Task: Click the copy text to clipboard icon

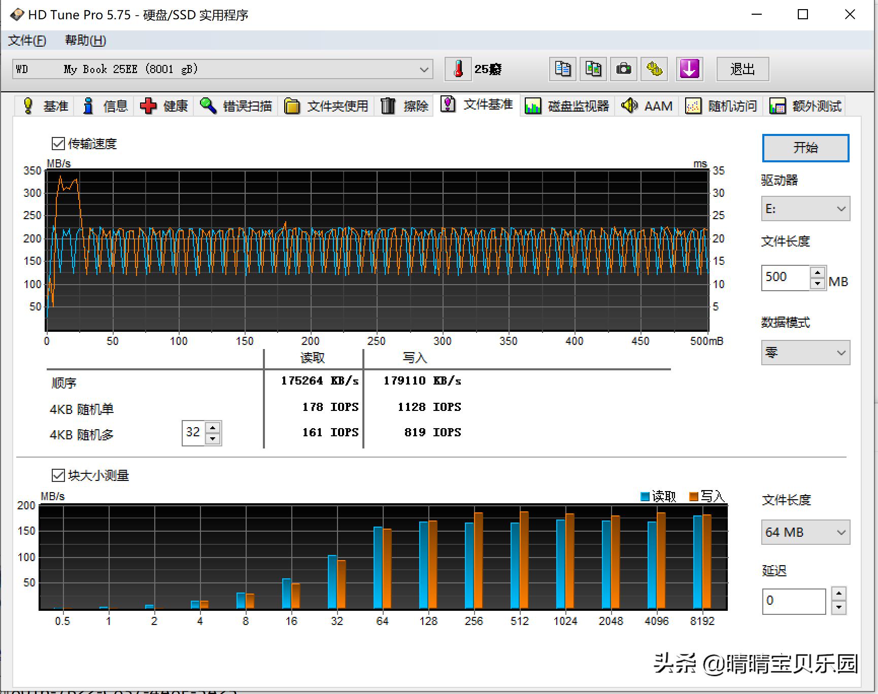Action: pos(562,69)
